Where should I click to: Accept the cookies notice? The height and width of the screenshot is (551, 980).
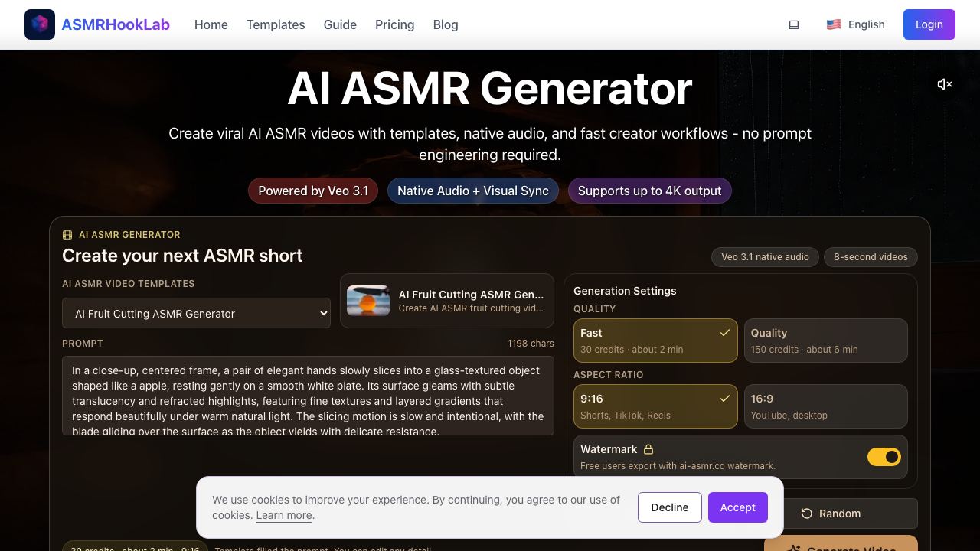(738, 507)
